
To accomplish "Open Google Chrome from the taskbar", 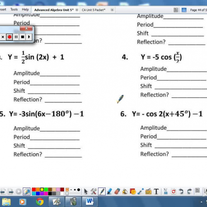I will (x=40, y=202).
